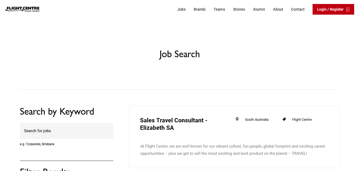This screenshot has width=364, height=171.
Task: Open the Jobs menu item
Action: coord(181,9)
